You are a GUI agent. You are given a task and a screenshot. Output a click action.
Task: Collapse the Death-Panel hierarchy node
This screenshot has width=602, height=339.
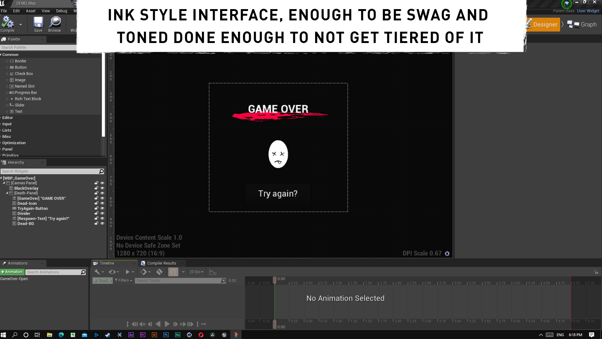point(7,193)
